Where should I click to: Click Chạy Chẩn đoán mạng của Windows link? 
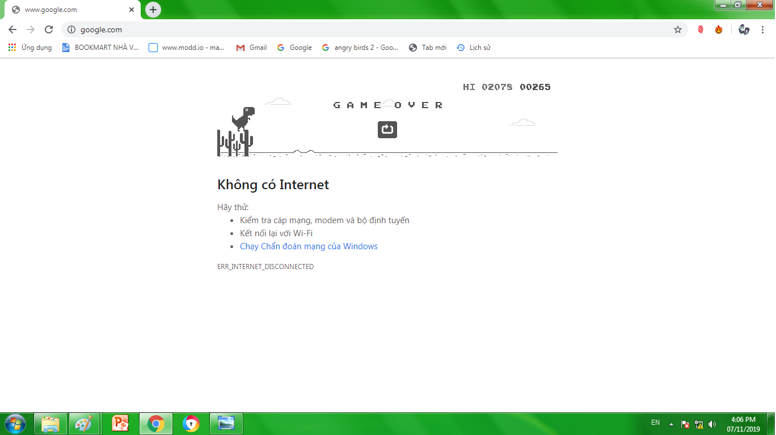click(309, 246)
